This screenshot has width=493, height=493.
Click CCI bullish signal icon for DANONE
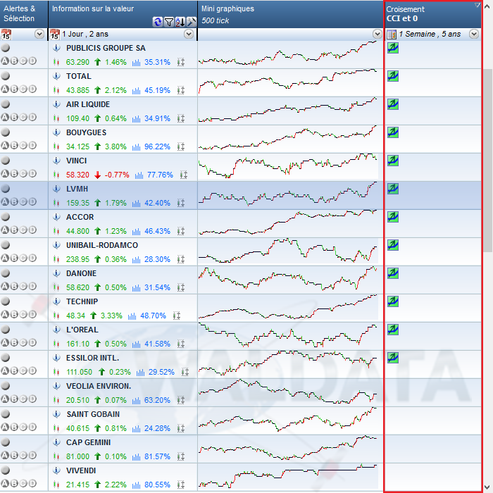pyautogui.click(x=393, y=273)
